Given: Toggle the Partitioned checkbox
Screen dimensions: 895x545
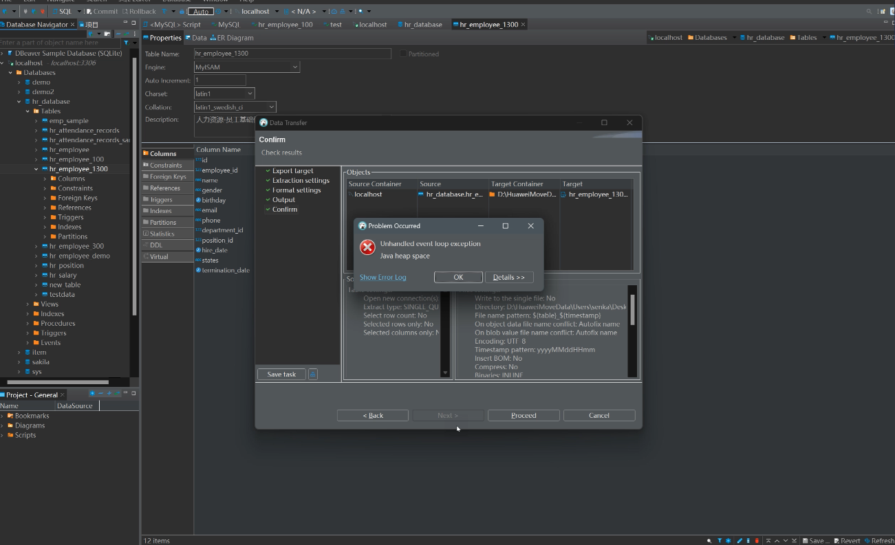Looking at the screenshot, I should click(x=403, y=54).
